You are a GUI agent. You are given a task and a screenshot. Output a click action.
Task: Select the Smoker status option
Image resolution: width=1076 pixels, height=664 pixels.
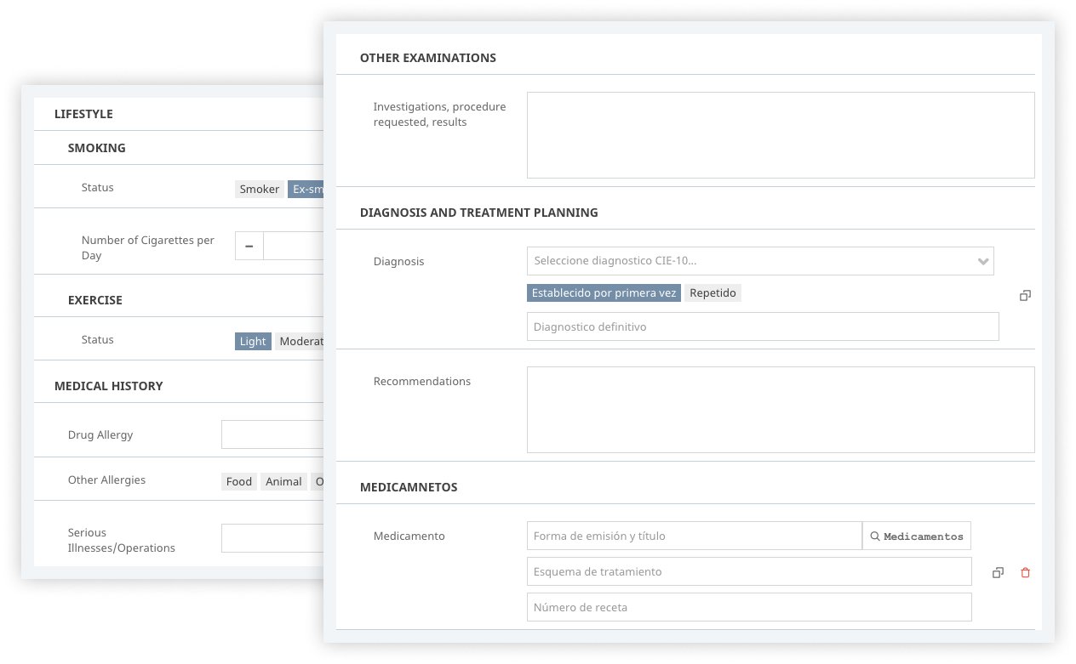coord(259,189)
